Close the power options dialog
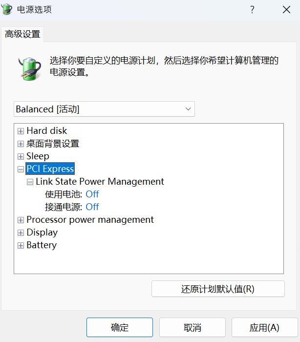The height and width of the screenshot is (342, 300). point(287,10)
